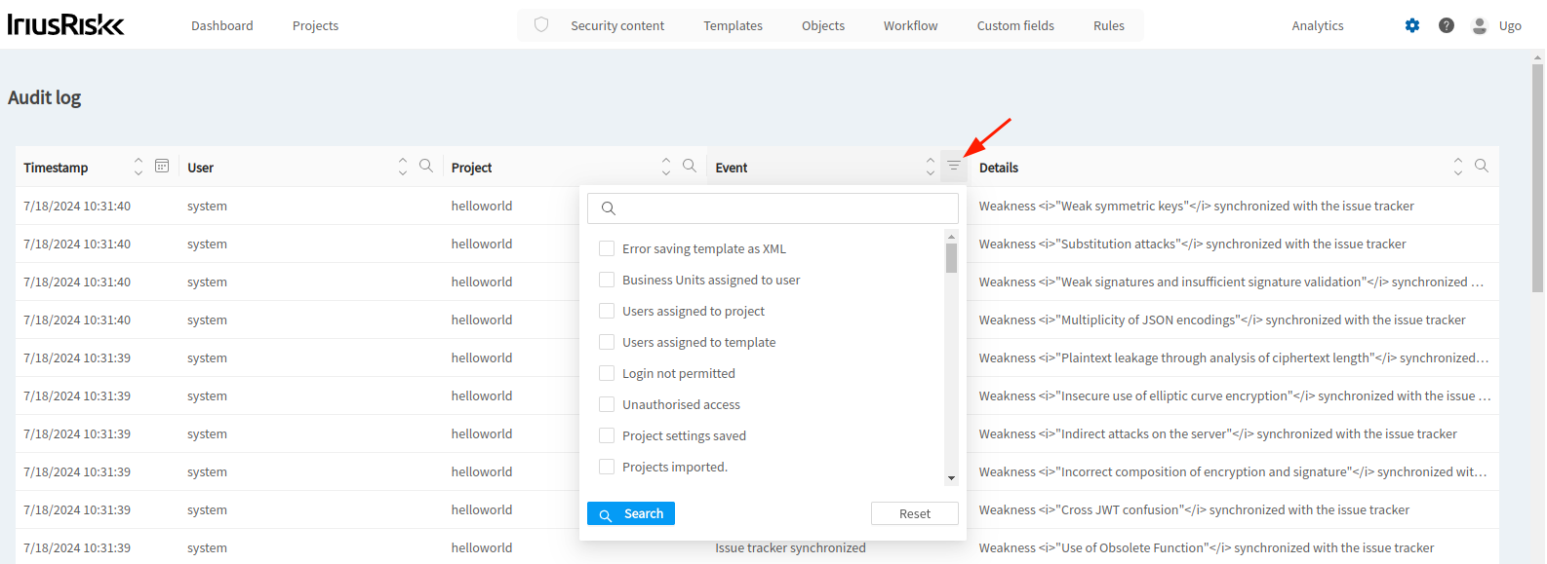Open the Ugo user menu
1547x564 pixels.
tap(1510, 26)
